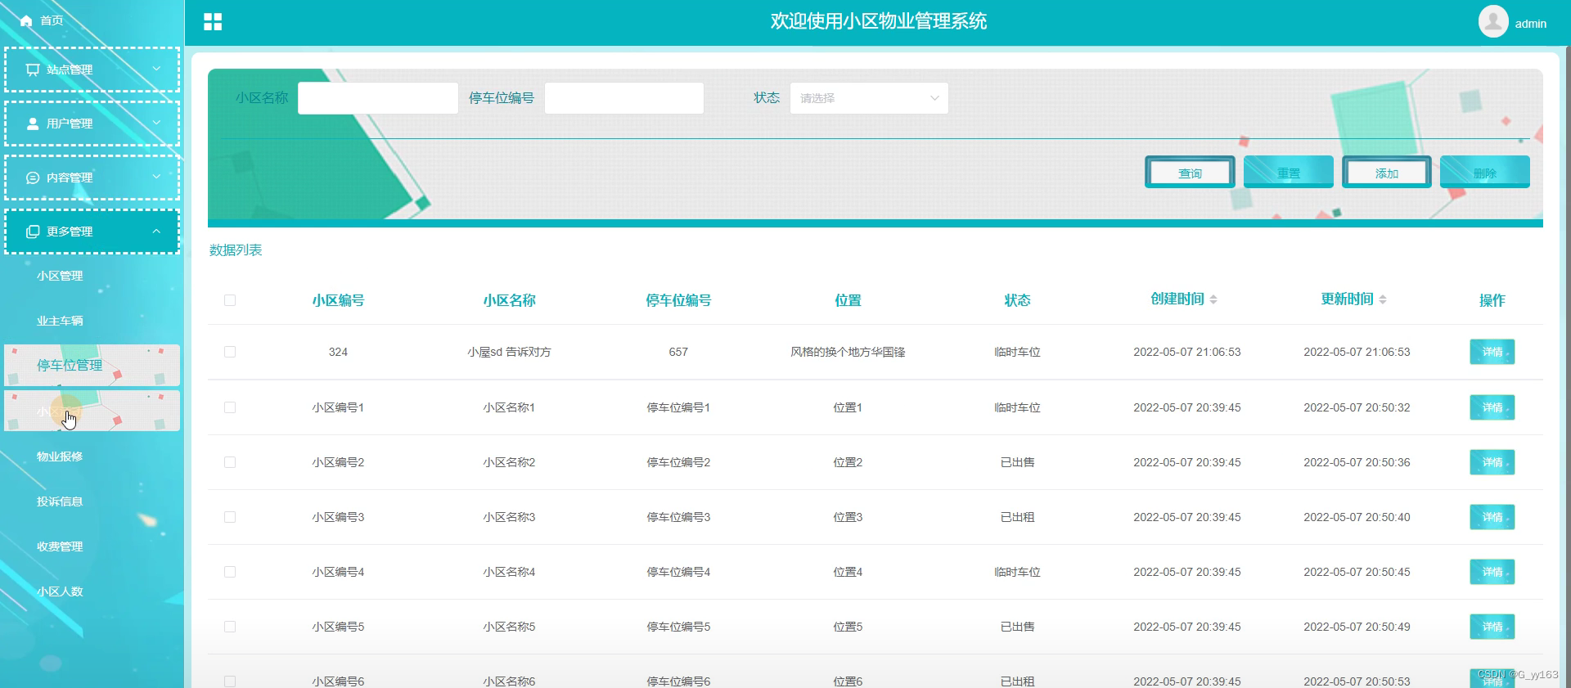Click the 添加 add button
1571x688 pixels.
[x=1387, y=173]
